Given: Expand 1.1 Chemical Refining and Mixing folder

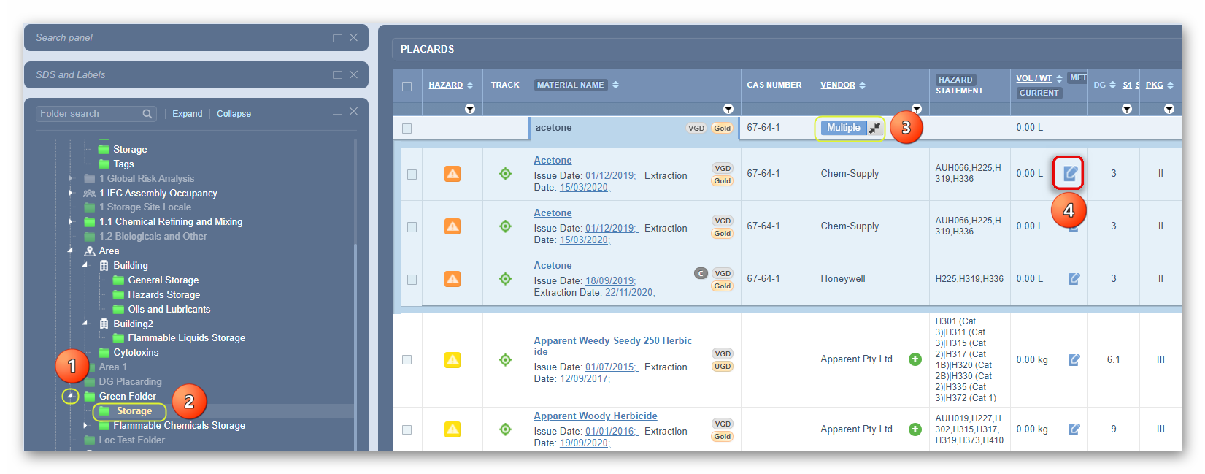Looking at the screenshot, I should click(71, 221).
